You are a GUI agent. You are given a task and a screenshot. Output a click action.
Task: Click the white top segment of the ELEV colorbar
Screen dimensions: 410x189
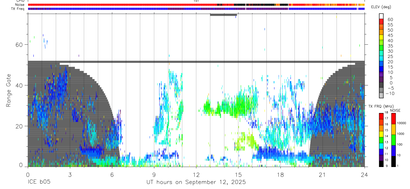(381, 16)
